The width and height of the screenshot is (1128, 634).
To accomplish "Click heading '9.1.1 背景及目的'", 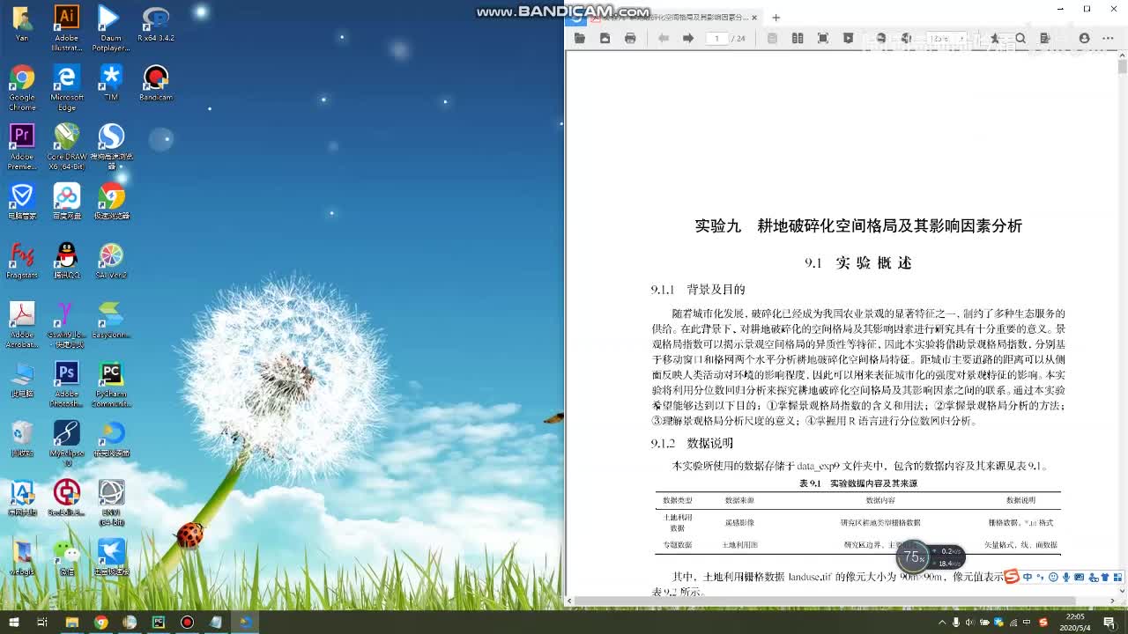I will (698, 290).
